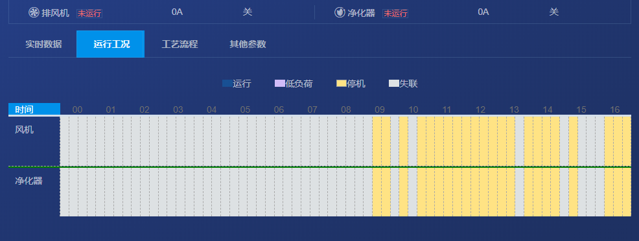639x241 pixels.
Task: Go to the 其他参数 tab
Action: click(x=248, y=44)
